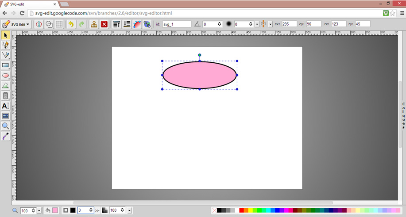Bookmark this page with the star icon
406x217 pixels.
pos(393,13)
